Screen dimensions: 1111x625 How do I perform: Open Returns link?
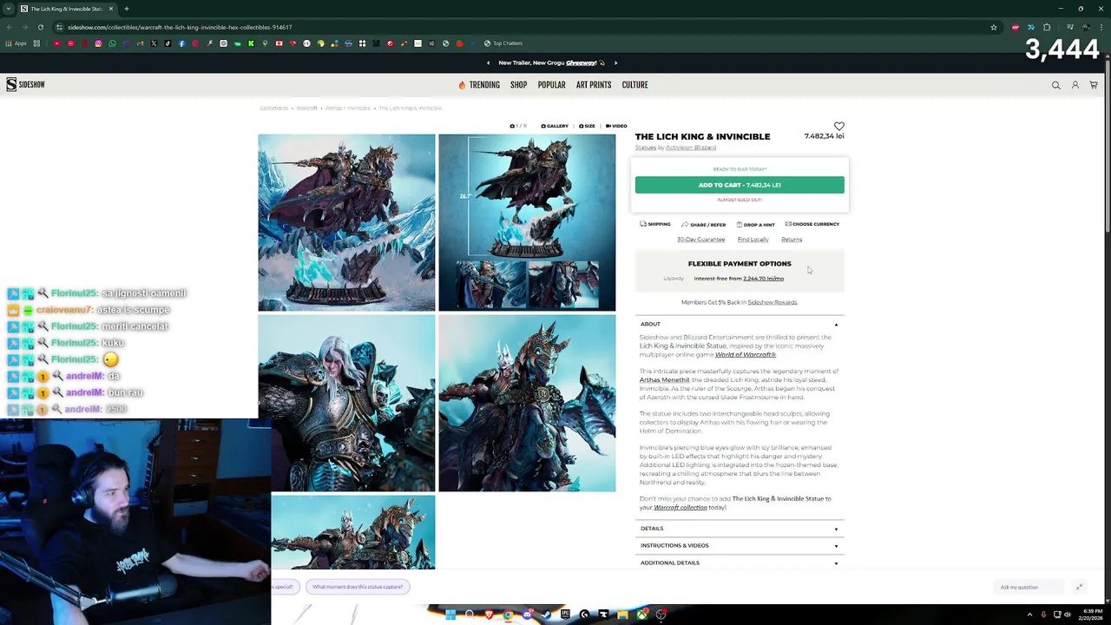(792, 240)
